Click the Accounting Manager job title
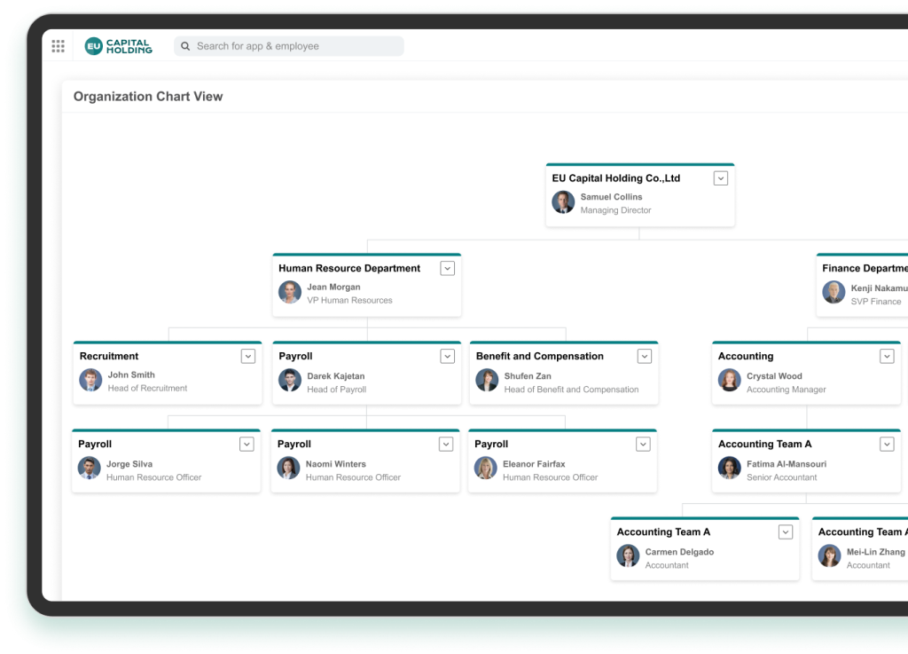 pos(786,390)
